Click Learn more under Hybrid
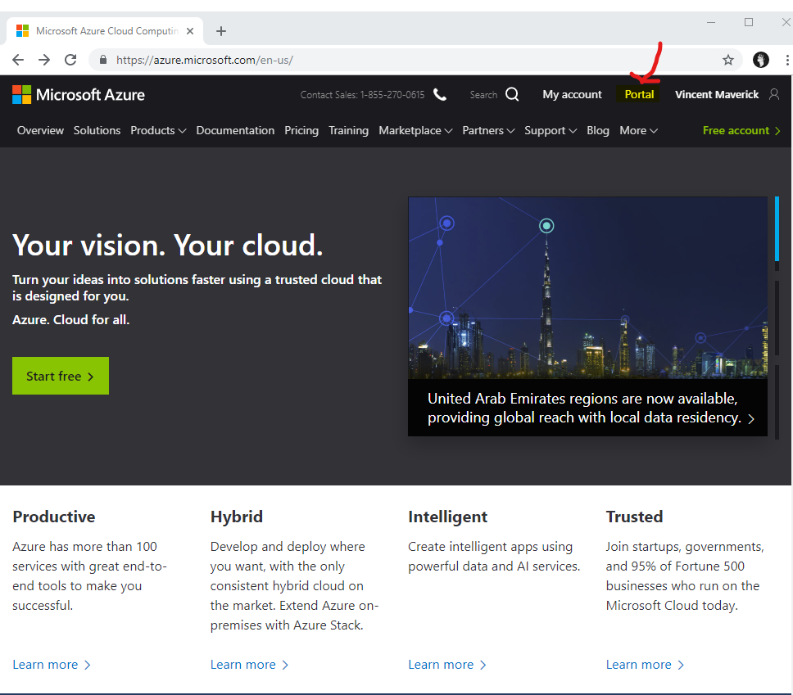The height and width of the screenshot is (695, 793). point(249,664)
